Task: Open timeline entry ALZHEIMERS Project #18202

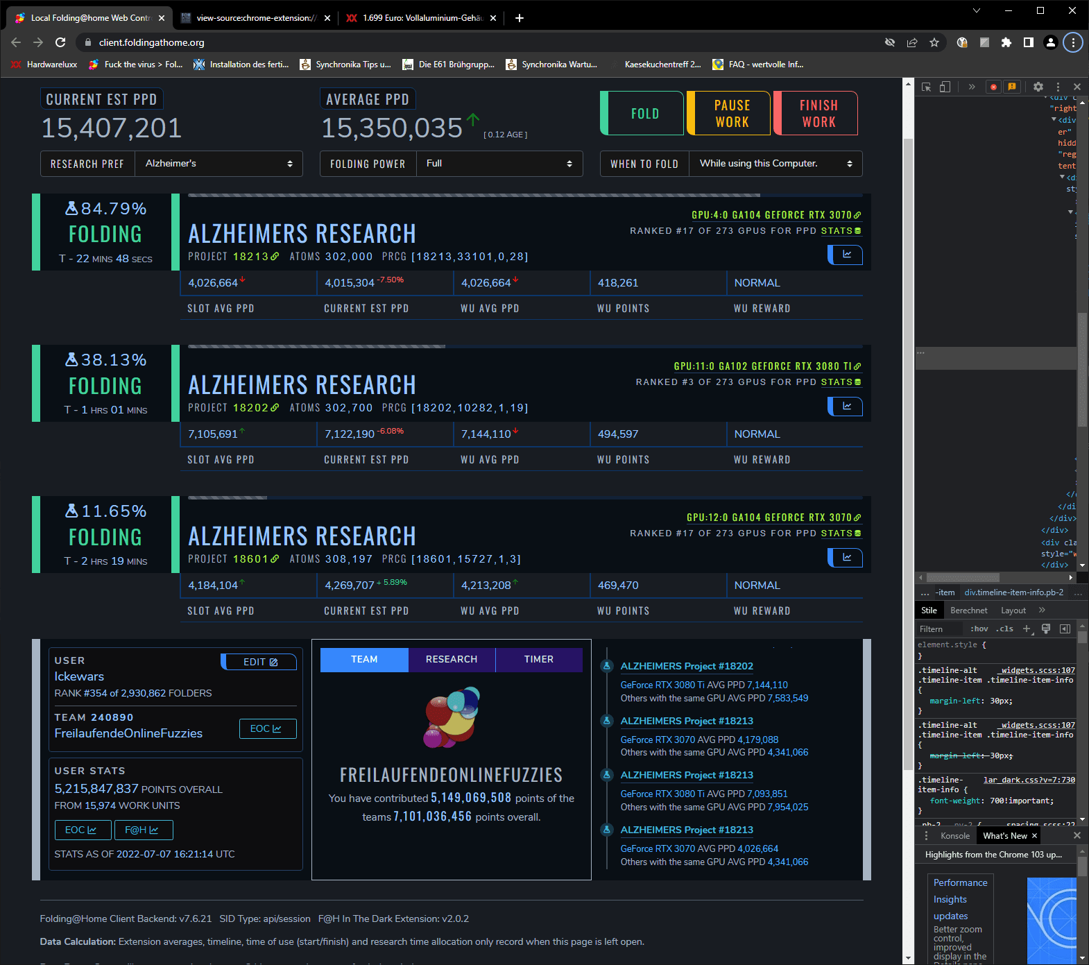Action: [687, 666]
